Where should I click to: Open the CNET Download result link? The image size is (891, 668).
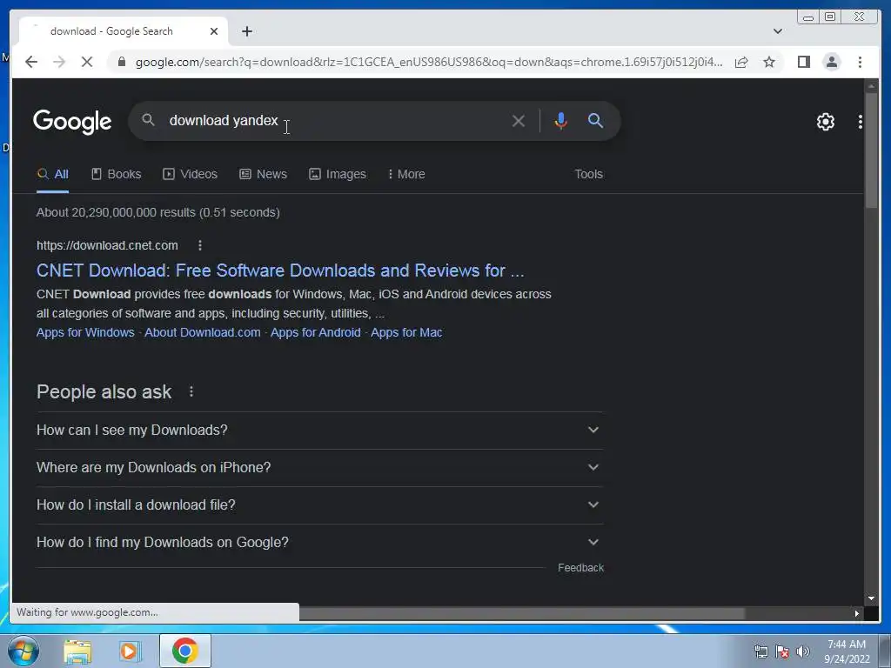(x=280, y=271)
